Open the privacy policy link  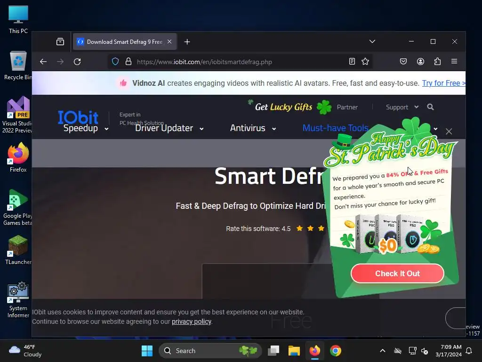192,321
